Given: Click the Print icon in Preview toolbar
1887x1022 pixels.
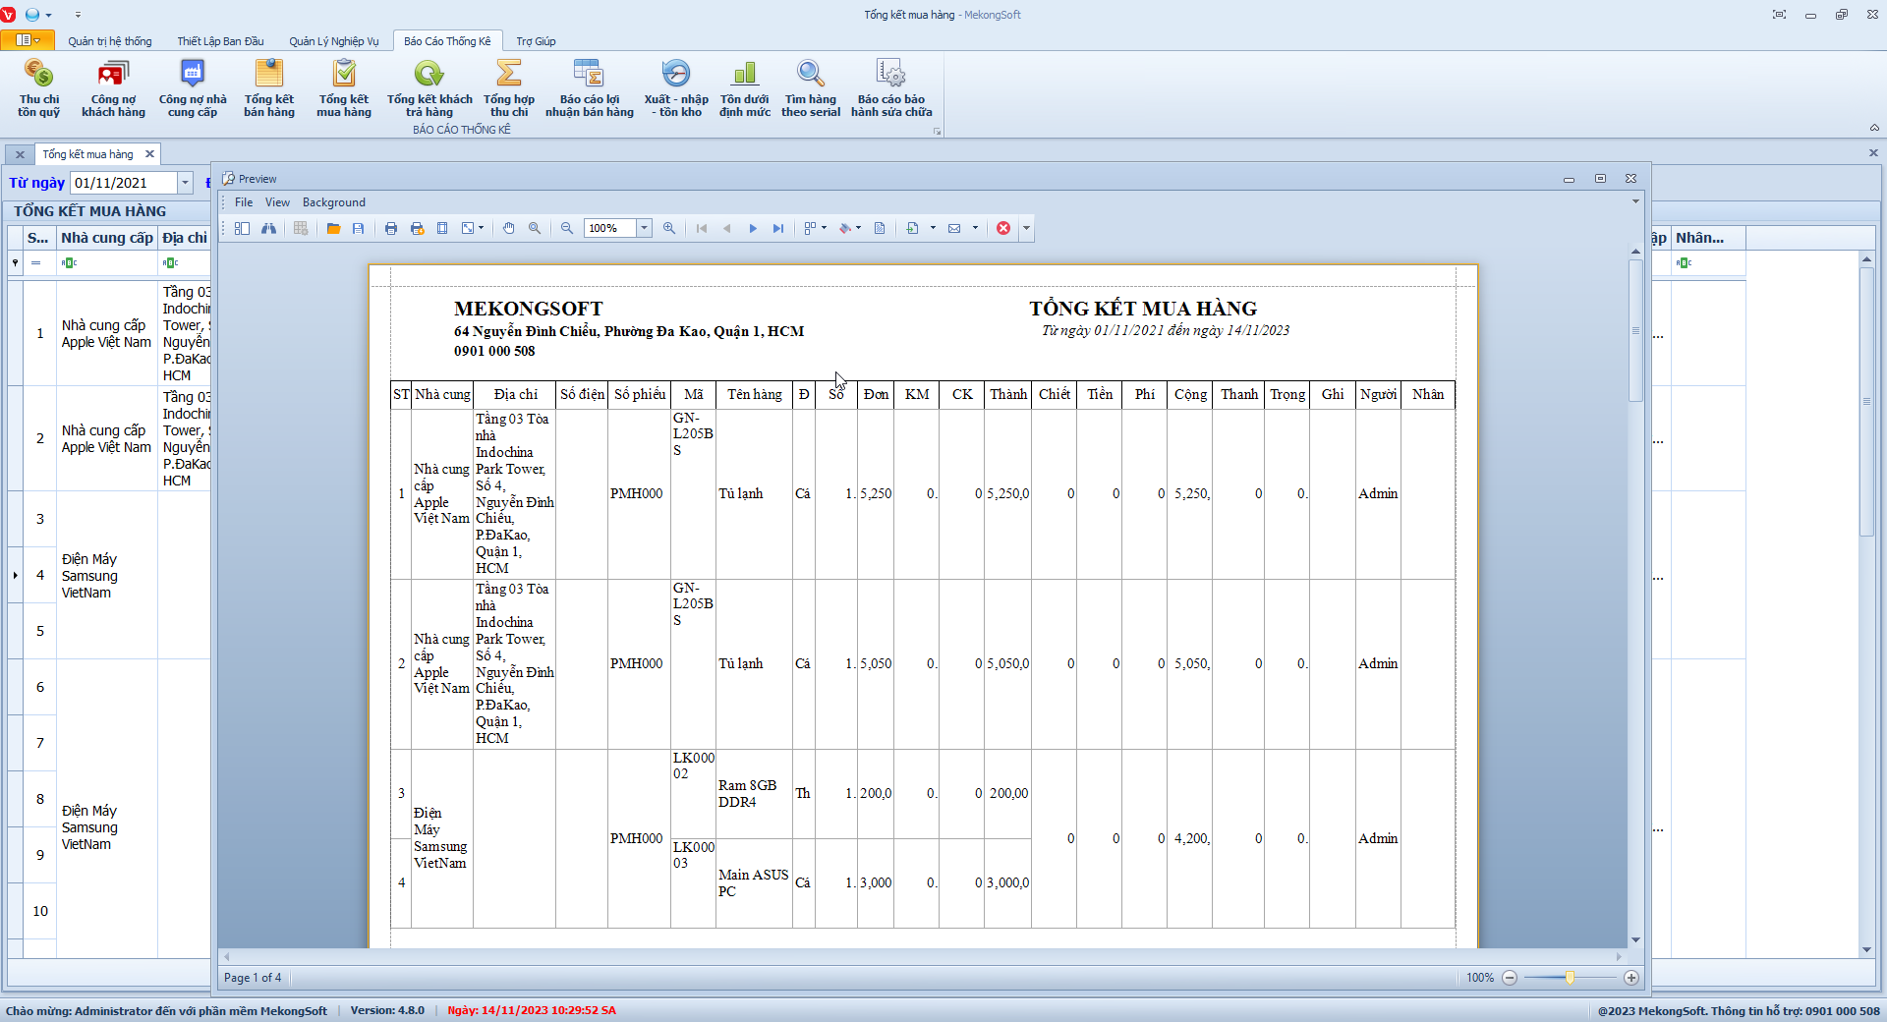Looking at the screenshot, I should click(391, 228).
